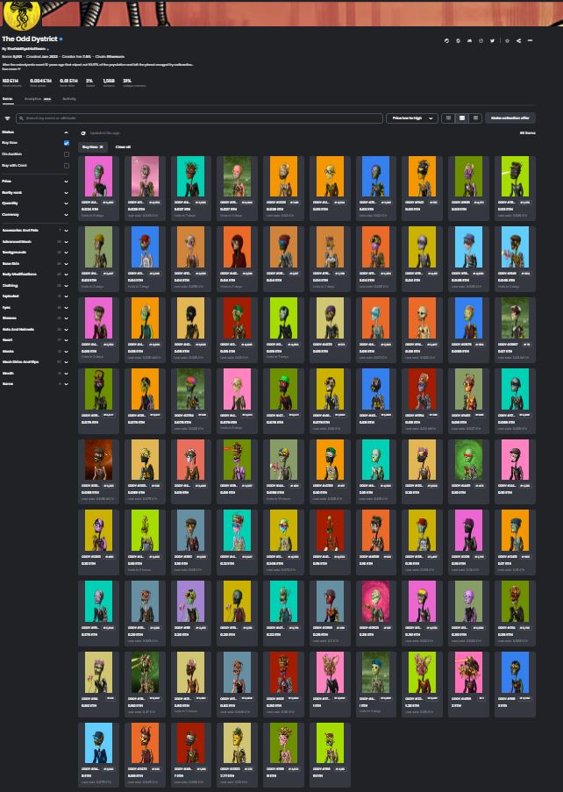Switch to the compact list view icon
Image resolution: width=563 pixels, height=792 pixels.
tap(474, 118)
